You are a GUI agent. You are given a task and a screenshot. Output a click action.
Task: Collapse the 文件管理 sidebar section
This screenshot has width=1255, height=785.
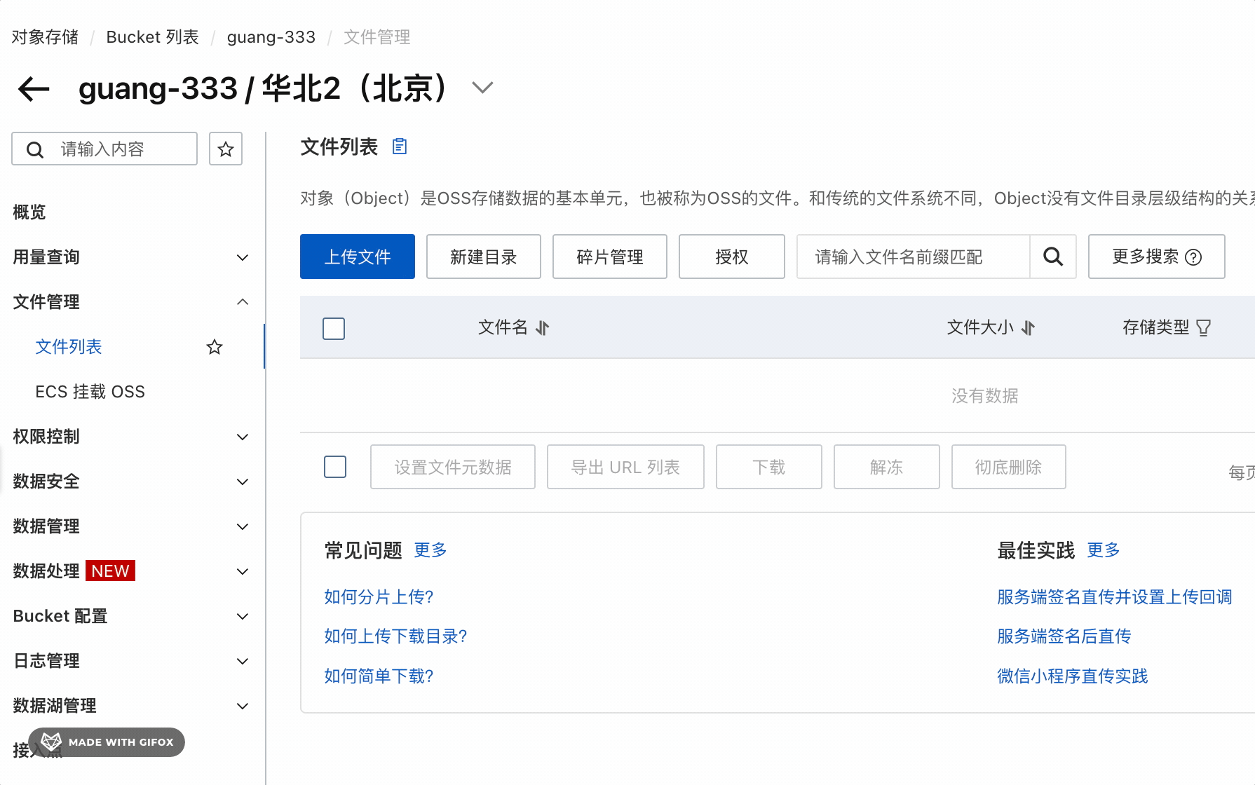243,302
